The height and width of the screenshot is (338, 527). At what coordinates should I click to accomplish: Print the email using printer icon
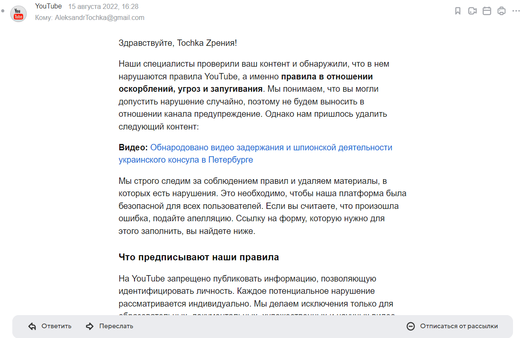pos(502,11)
